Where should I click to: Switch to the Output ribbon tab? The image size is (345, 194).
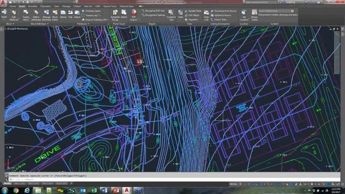click(x=77, y=6)
